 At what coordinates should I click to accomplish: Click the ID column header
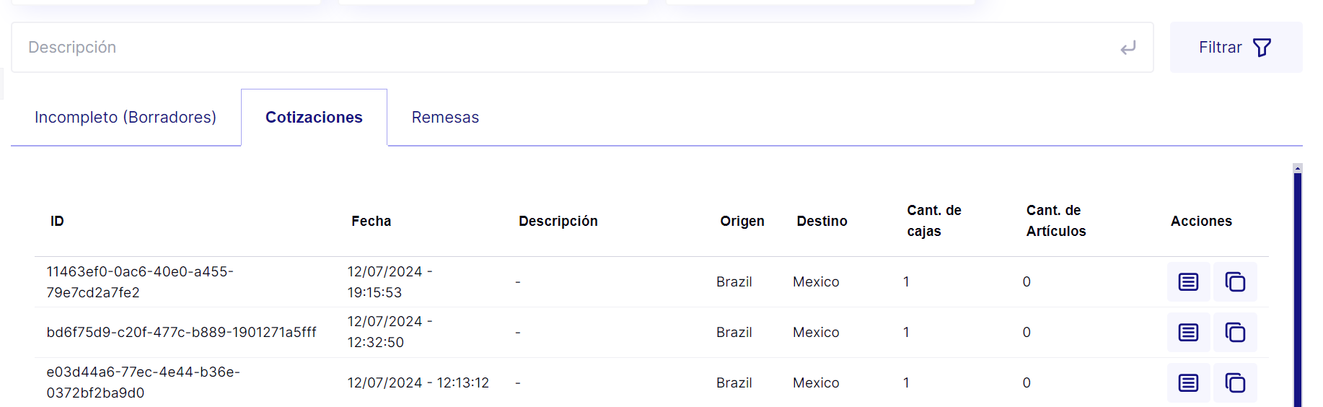tap(57, 221)
